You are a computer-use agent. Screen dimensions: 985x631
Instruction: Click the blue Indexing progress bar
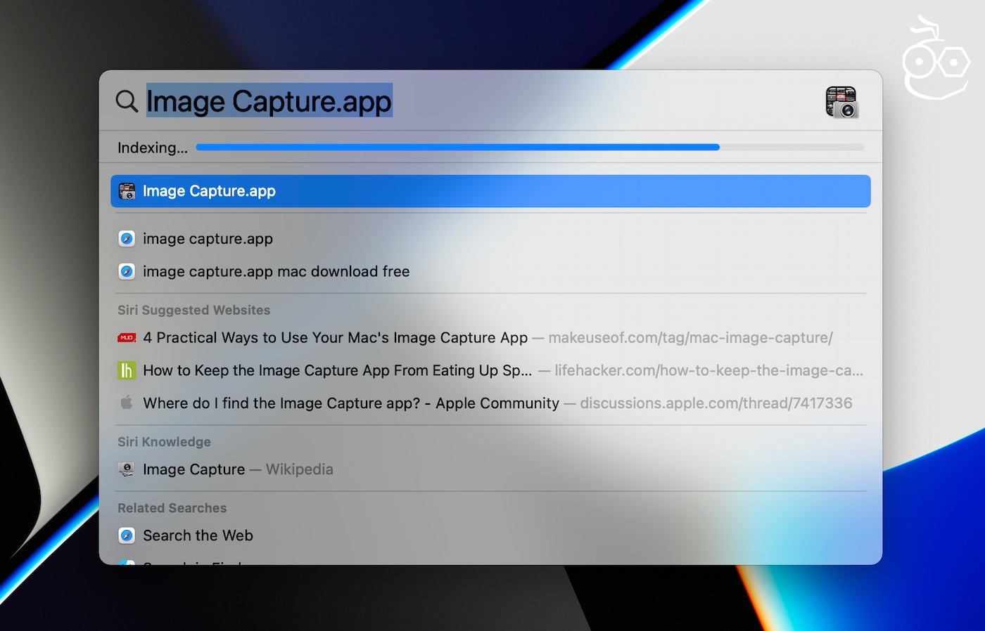click(457, 148)
